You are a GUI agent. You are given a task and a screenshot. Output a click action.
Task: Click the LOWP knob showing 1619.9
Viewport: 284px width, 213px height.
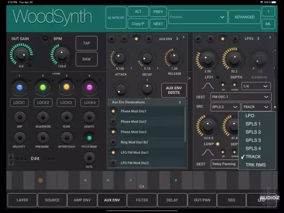click(x=208, y=126)
